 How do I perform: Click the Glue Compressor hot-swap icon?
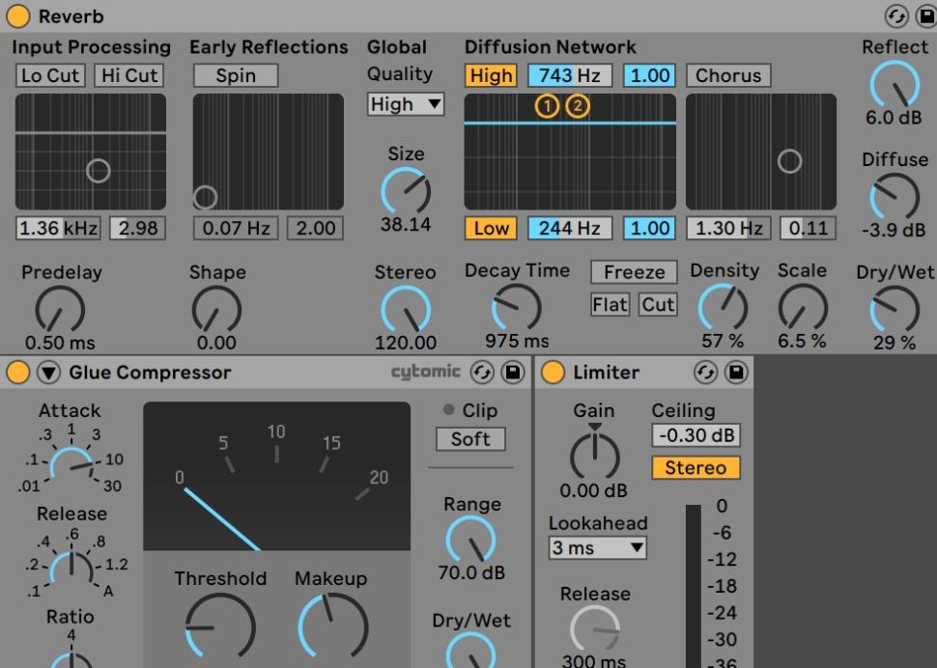(x=482, y=373)
